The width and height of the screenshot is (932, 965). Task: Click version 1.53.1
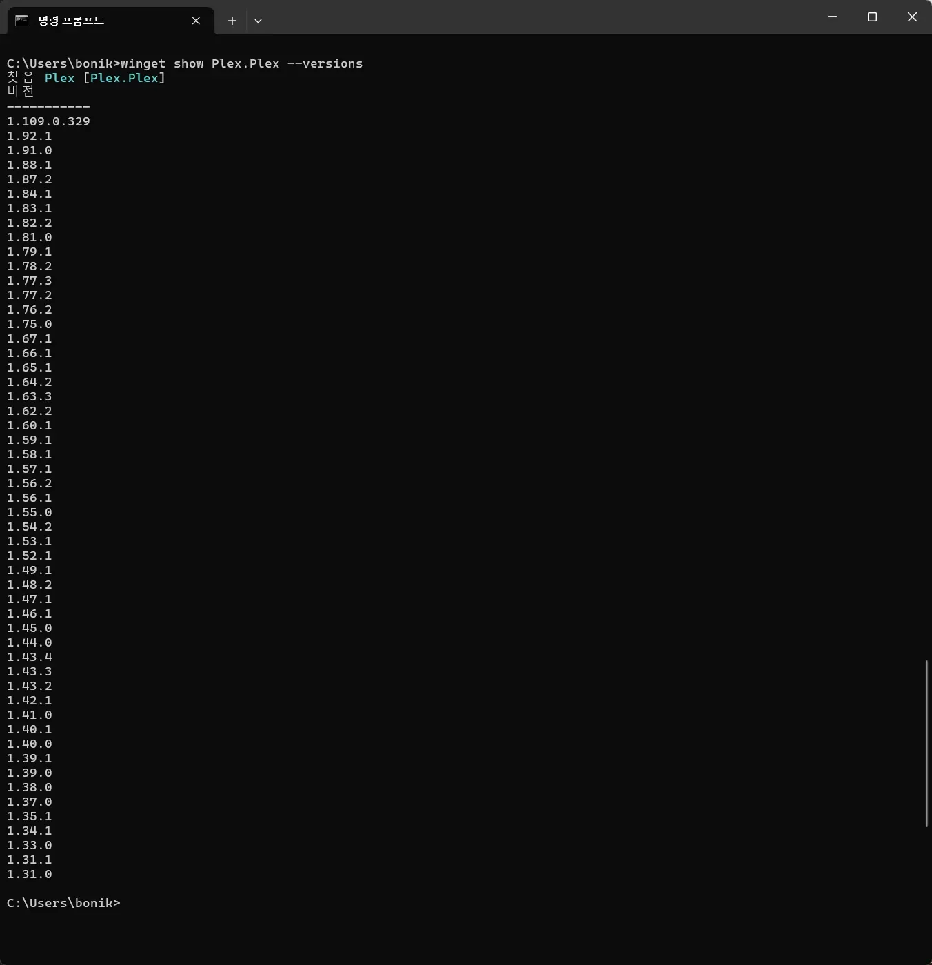coord(30,541)
